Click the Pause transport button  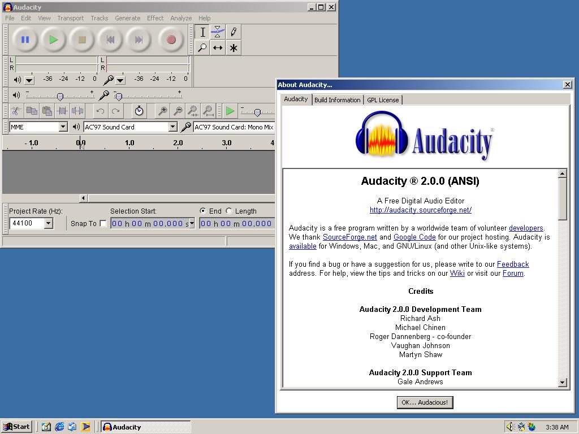click(x=25, y=40)
